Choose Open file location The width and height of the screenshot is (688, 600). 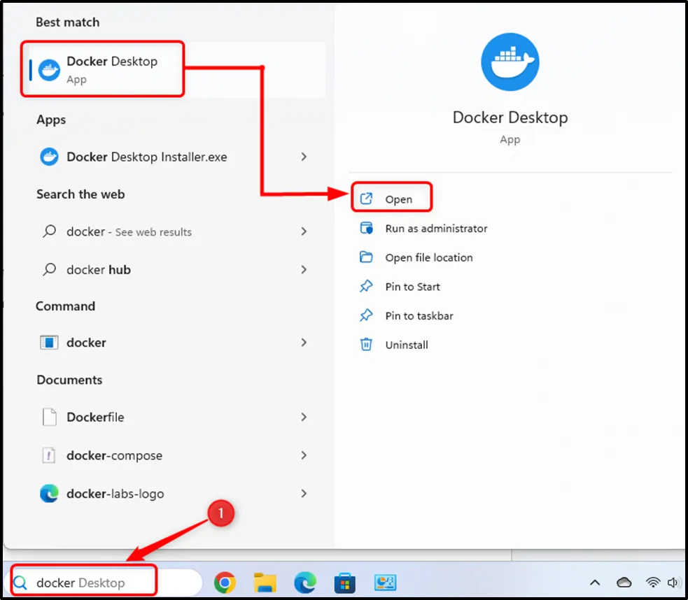[428, 257]
